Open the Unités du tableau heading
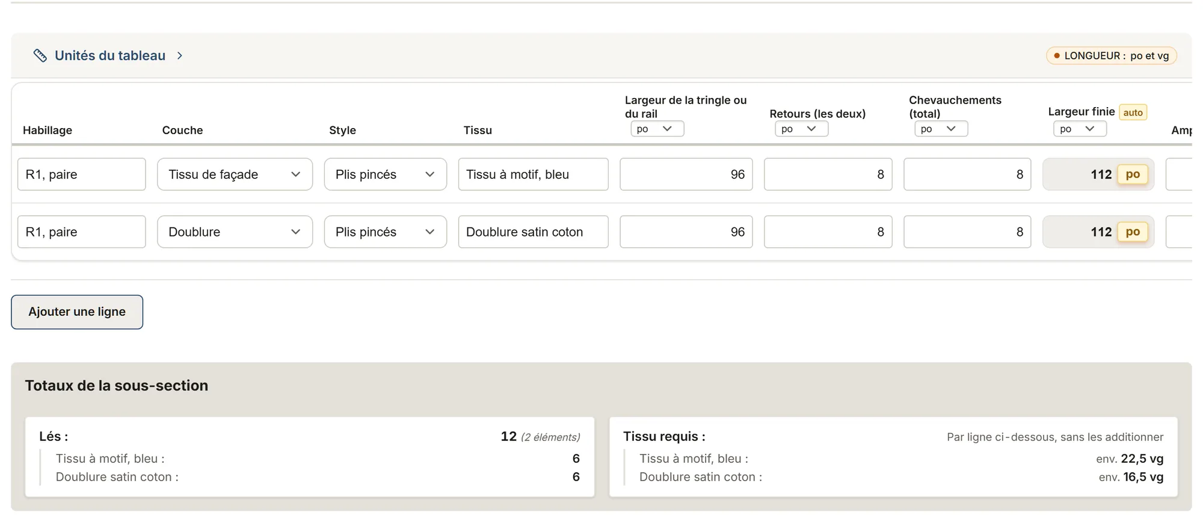The width and height of the screenshot is (1203, 521). [x=110, y=55]
